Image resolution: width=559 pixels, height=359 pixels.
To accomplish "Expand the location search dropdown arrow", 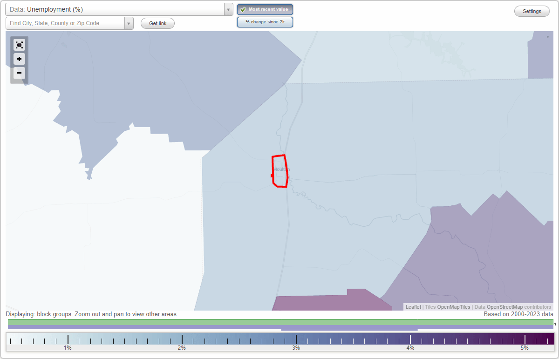I will (129, 23).
